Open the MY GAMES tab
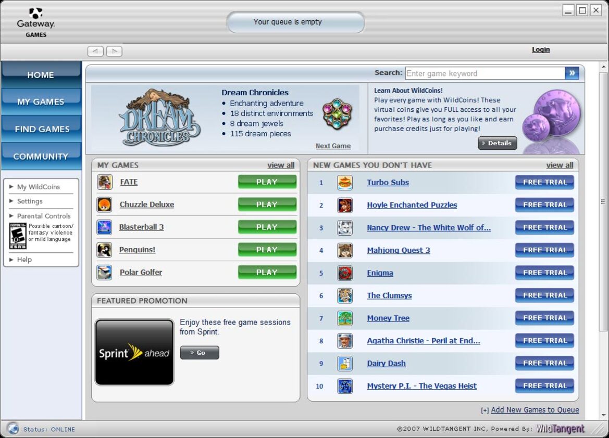Screen dimensions: 609x438 click(x=41, y=101)
